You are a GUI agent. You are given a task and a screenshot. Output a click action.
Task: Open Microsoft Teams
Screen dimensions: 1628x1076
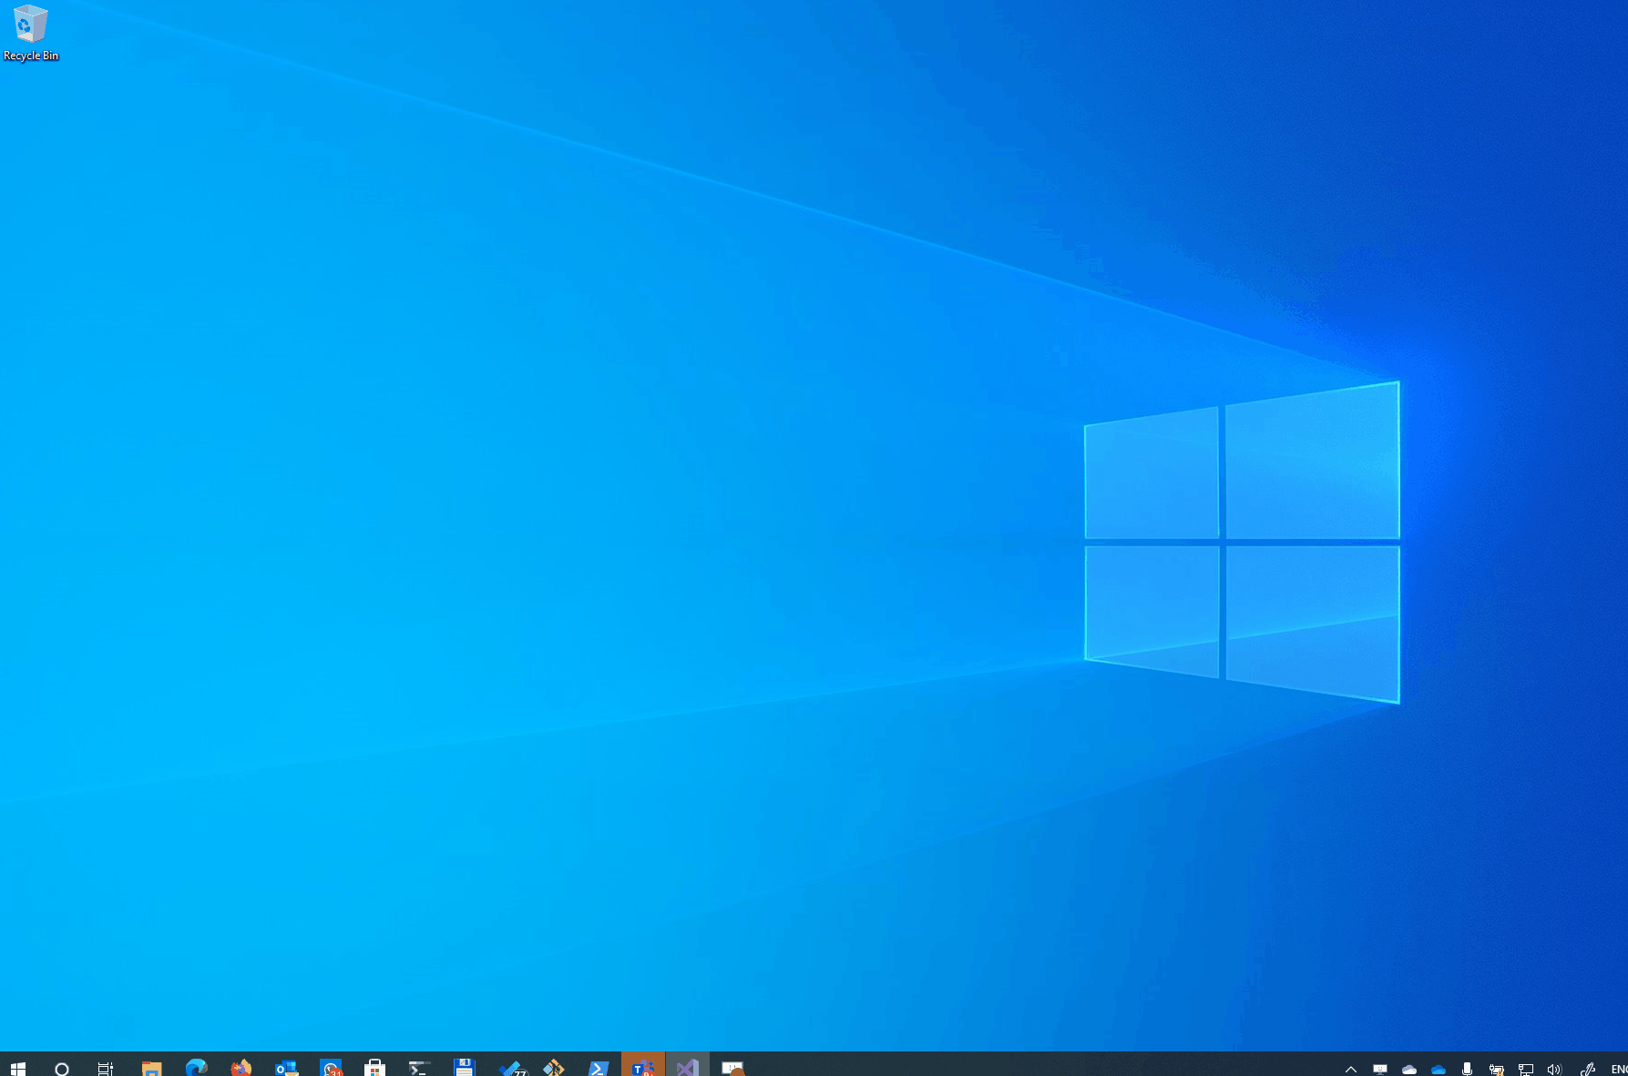642,1066
